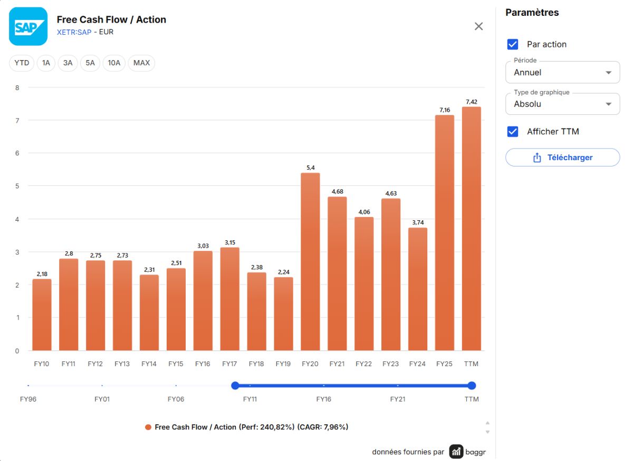This screenshot has height=461, width=633.
Task: Click the FY16 bar showing 3,03
Action: pyautogui.click(x=203, y=301)
